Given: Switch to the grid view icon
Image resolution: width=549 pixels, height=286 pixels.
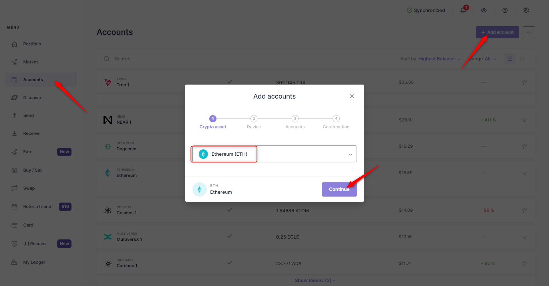Looking at the screenshot, I should point(522,59).
